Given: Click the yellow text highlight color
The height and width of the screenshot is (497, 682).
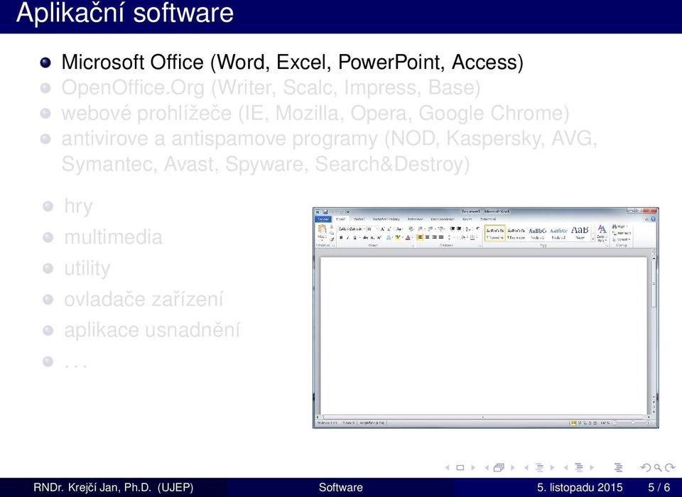Looking at the screenshot, I should coord(398,237).
